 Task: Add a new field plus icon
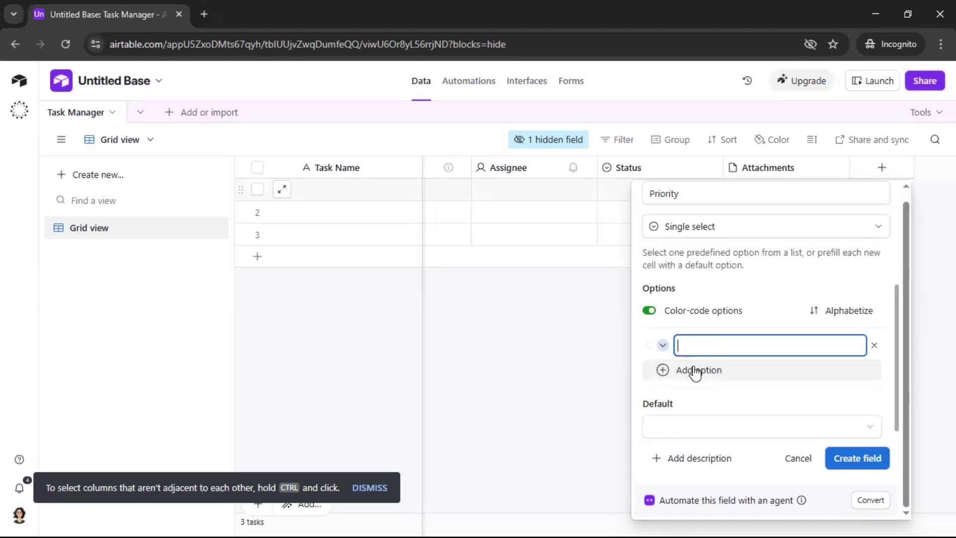coord(882,167)
